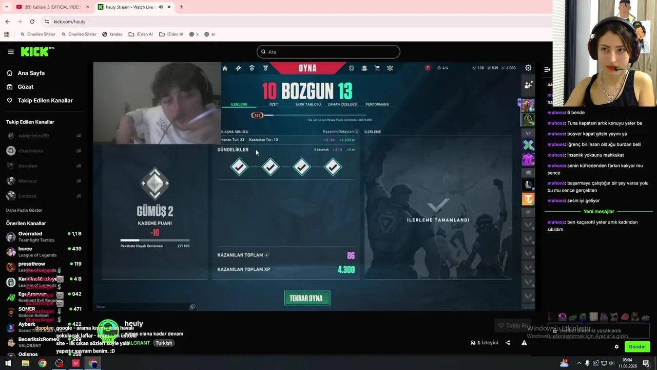Send chat message with Gönder button

tap(637, 347)
